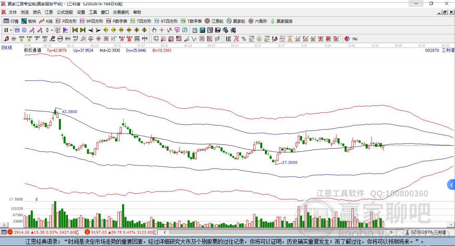Open the calendar icon in toolbar
Image resolution: width=455 pixels, height=246 pixels.
coord(195,30)
